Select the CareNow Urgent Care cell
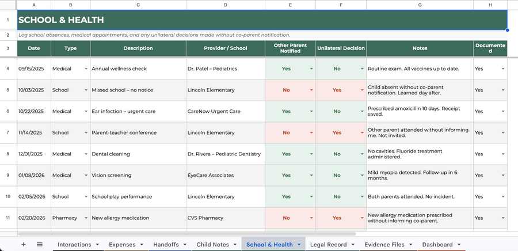The image size is (518, 251). pos(225,112)
